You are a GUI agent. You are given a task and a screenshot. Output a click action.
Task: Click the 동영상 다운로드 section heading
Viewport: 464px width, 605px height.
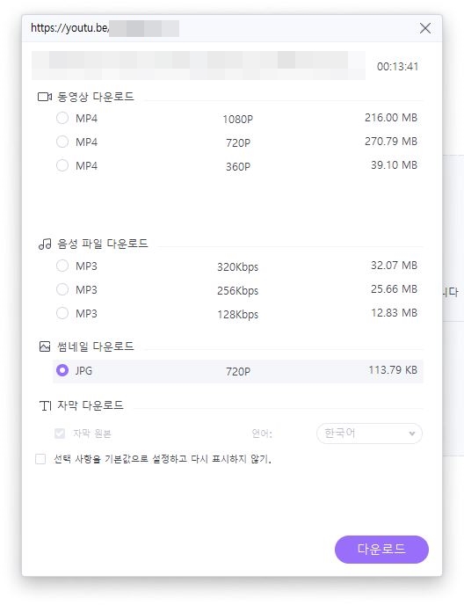[x=96, y=97]
